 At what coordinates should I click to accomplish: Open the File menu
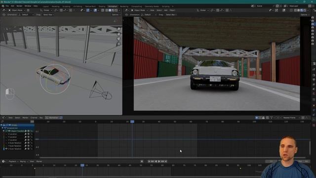[7, 6]
